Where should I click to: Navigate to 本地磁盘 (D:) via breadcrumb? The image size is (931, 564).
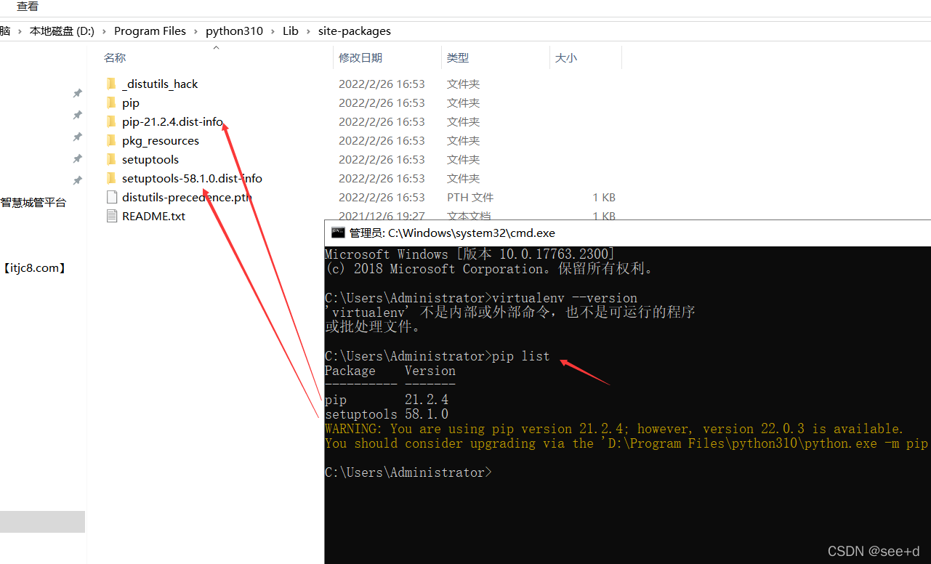pos(62,31)
